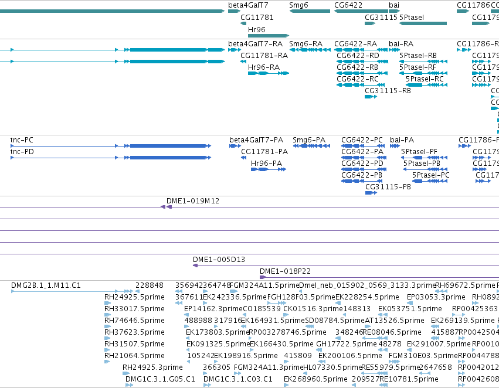
Task: Click the RH21064.5prime EST label
Action: coord(135,356)
